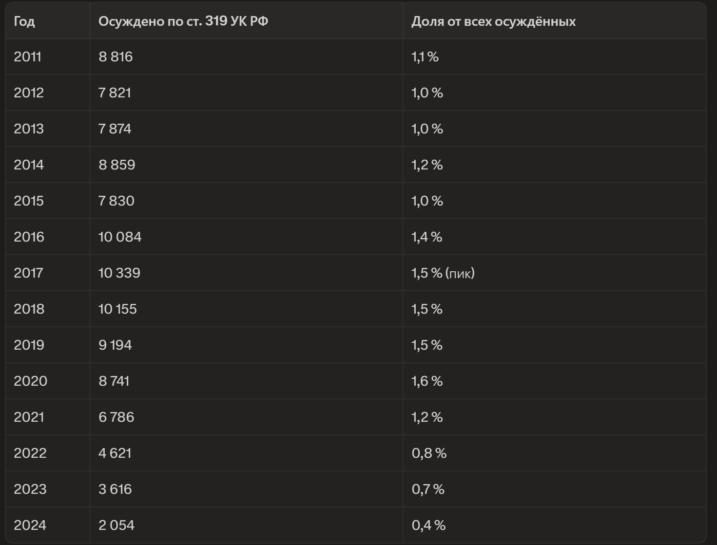Click the "Год" column header
Viewport: 717px width, 545px height.
pos(24,22)
